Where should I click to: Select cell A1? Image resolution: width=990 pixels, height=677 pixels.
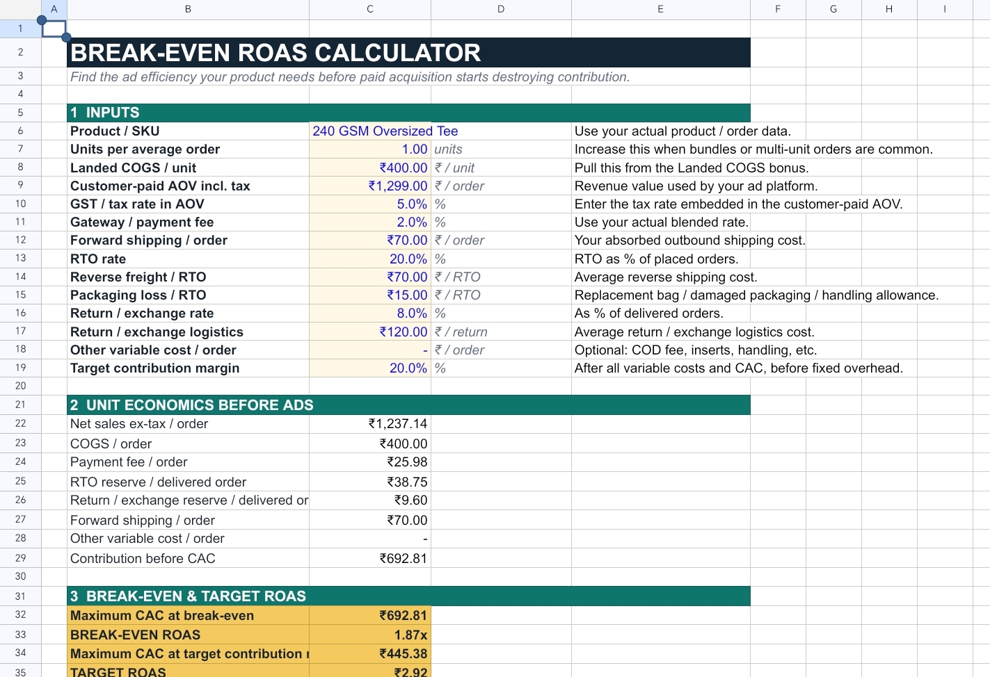54,28
